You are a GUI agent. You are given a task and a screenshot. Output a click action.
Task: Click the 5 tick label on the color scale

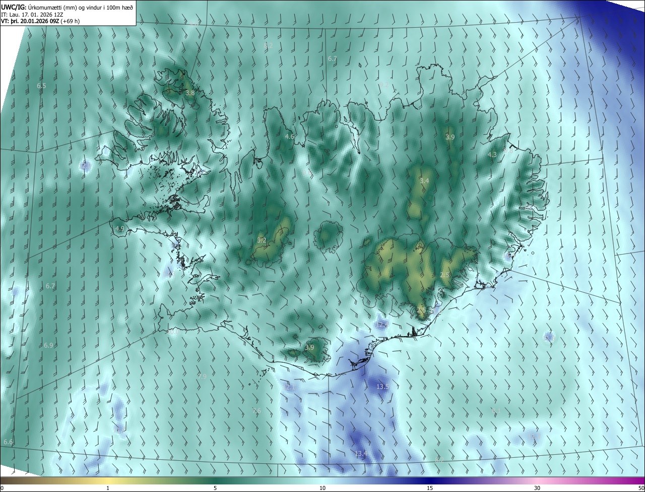point(215,488)
